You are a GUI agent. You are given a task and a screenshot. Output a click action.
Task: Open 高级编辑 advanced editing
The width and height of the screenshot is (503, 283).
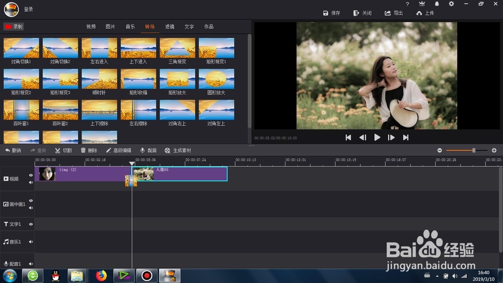118,151
